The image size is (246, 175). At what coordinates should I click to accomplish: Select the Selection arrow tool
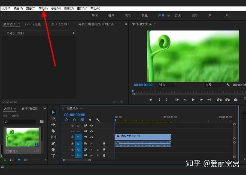(53, 112)
